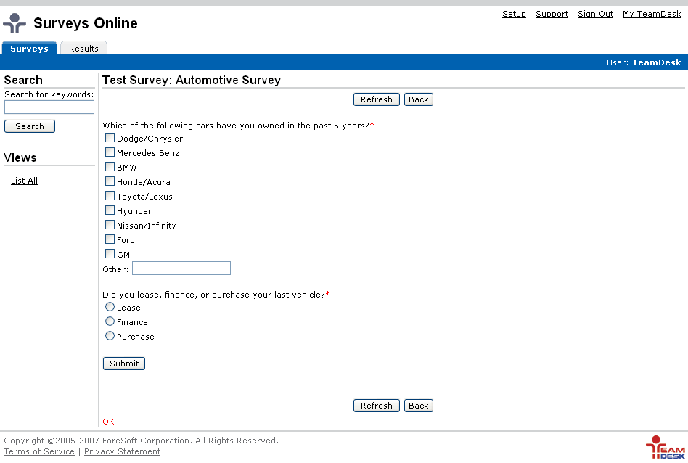Click the sidebar Search button

[30, 126]
